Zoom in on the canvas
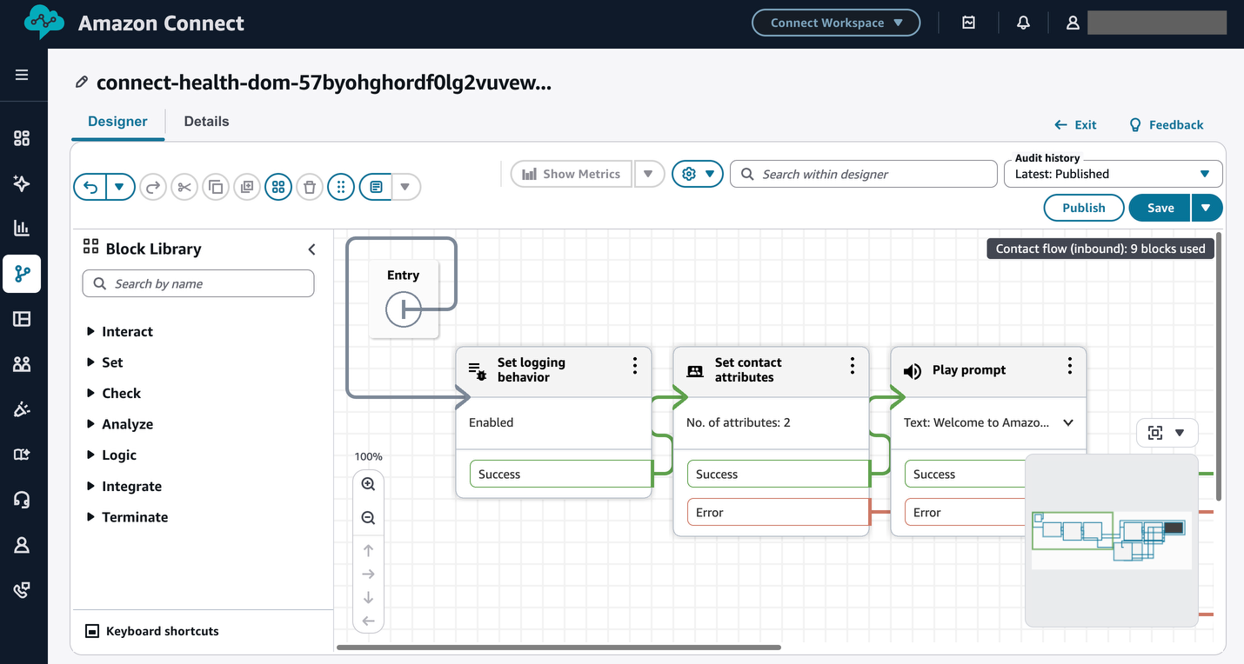1244x664 pixels. click(368, 484)
